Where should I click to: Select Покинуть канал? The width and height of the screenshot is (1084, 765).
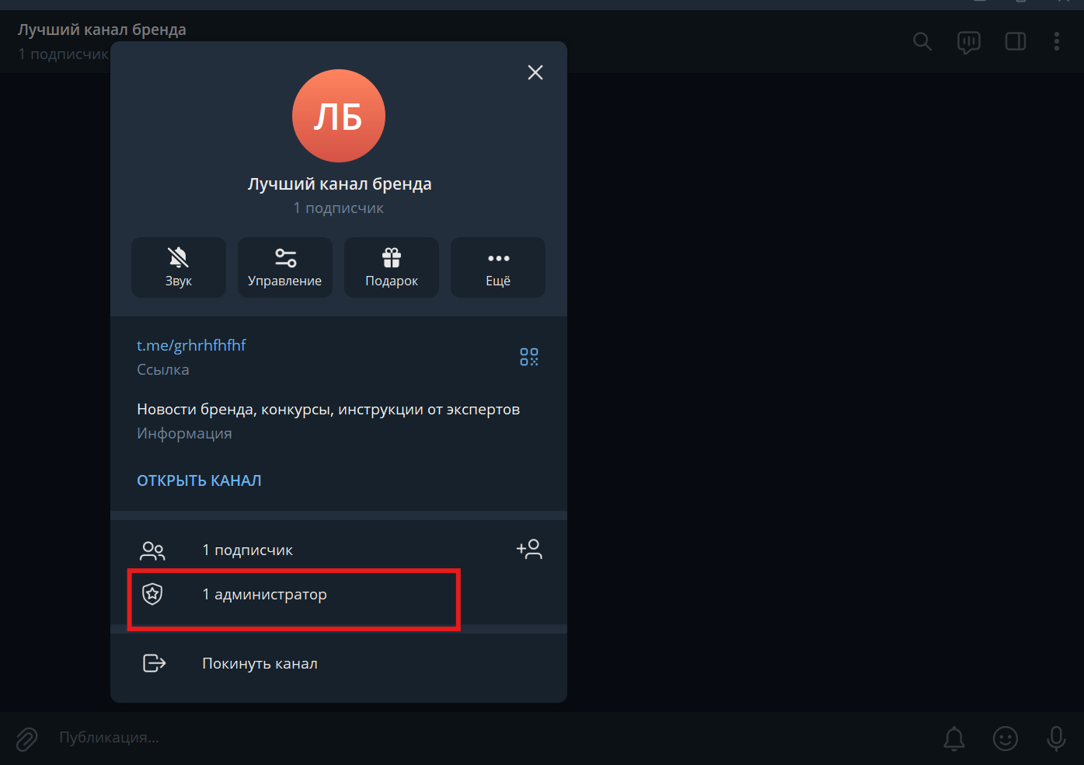coord(260,662)
